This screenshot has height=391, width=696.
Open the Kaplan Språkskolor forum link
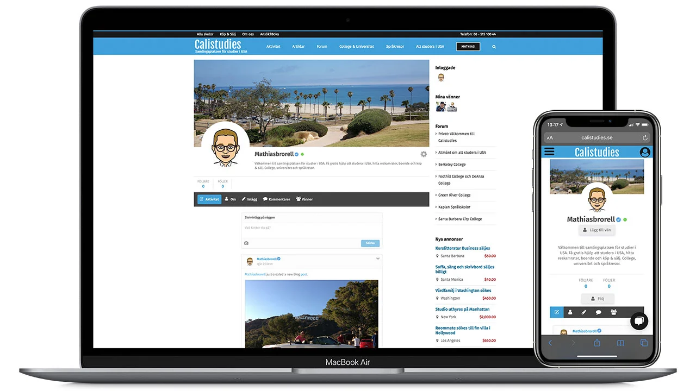pyautogui.click(x=455, y=207)
